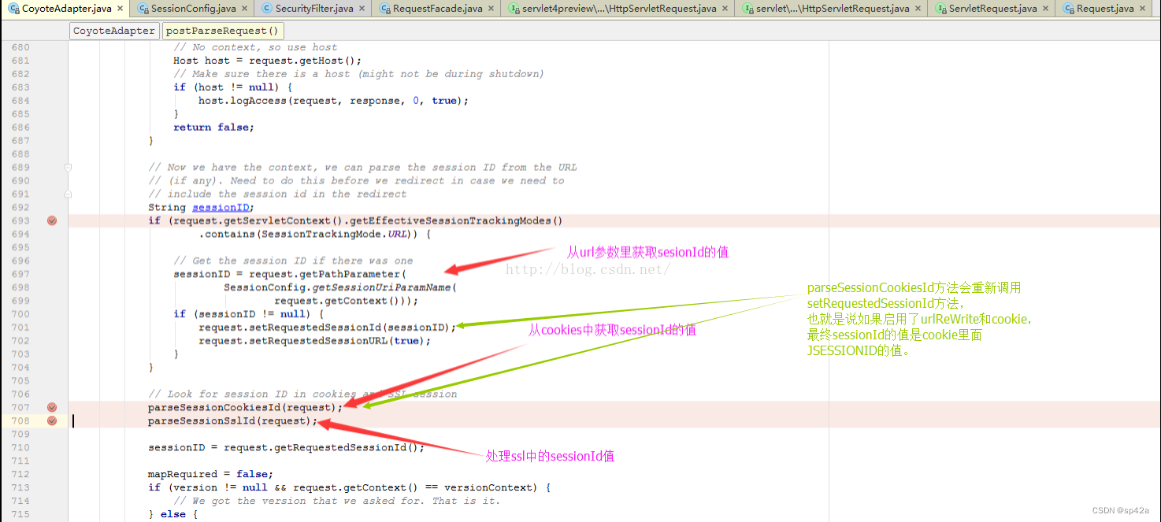The width and height of the screenshot is (1161, 522).
Task: Click the "return false;" statement
Action: click(214, 128)
